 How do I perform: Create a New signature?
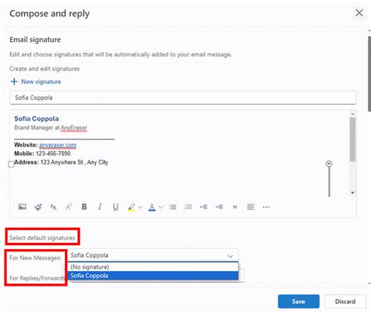36,81
